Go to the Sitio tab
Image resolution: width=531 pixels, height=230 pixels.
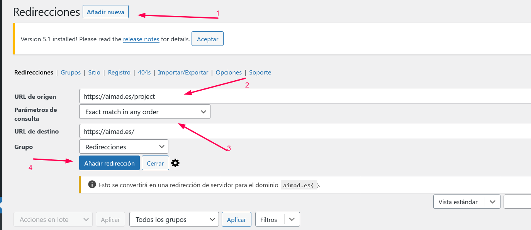click(94, 72)
